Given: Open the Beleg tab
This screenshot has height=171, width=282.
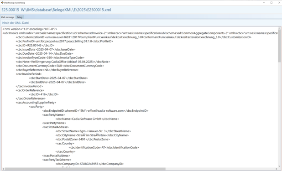Looking at the screenshot, I should coord(20,17).
